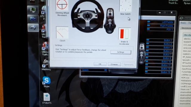191x107 pixels.
Task: Click the Settings button in the wheel dialog
Action: click(x=121, y=52)
